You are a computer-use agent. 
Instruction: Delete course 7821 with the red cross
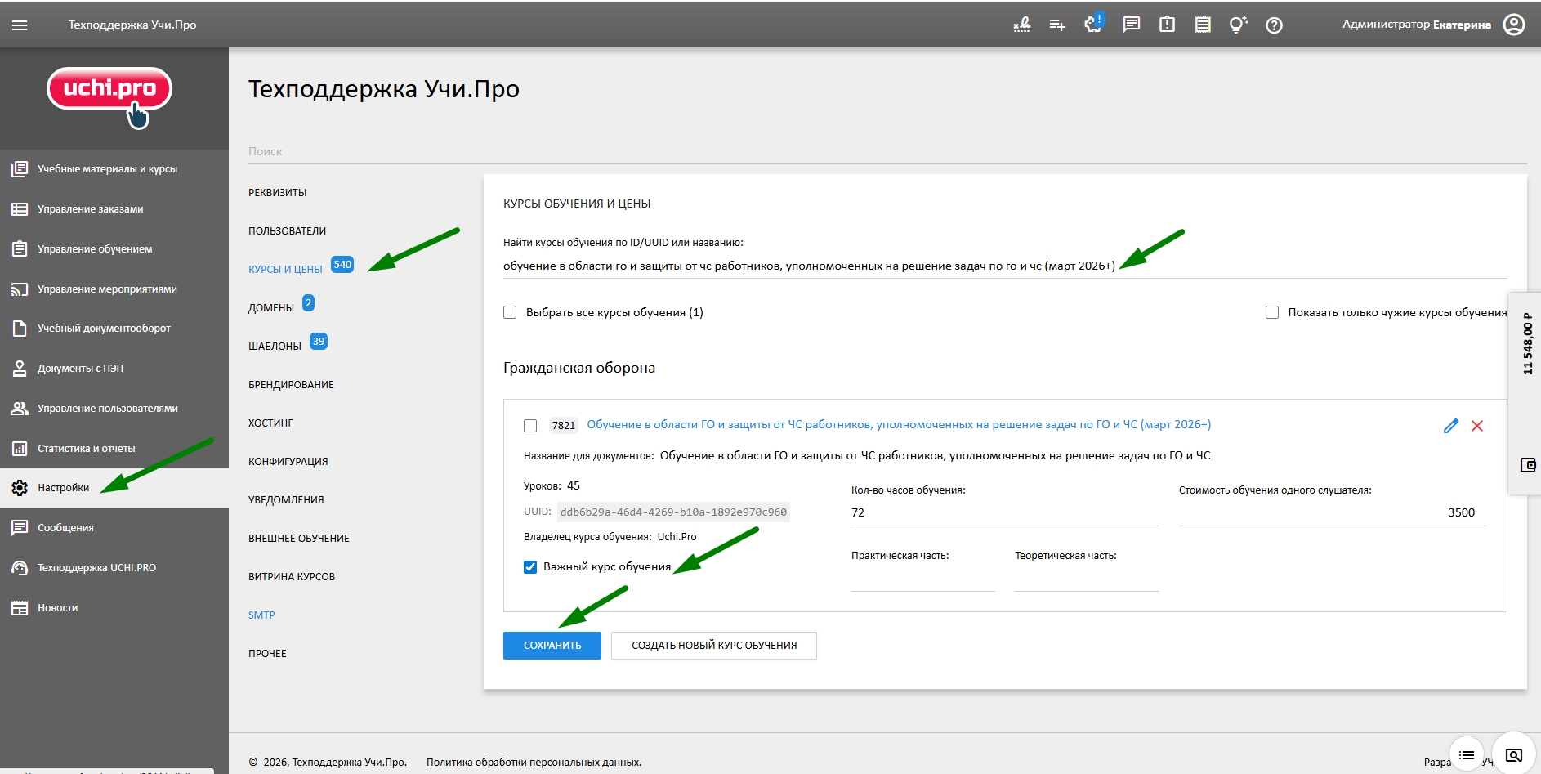pos(1477,426)
